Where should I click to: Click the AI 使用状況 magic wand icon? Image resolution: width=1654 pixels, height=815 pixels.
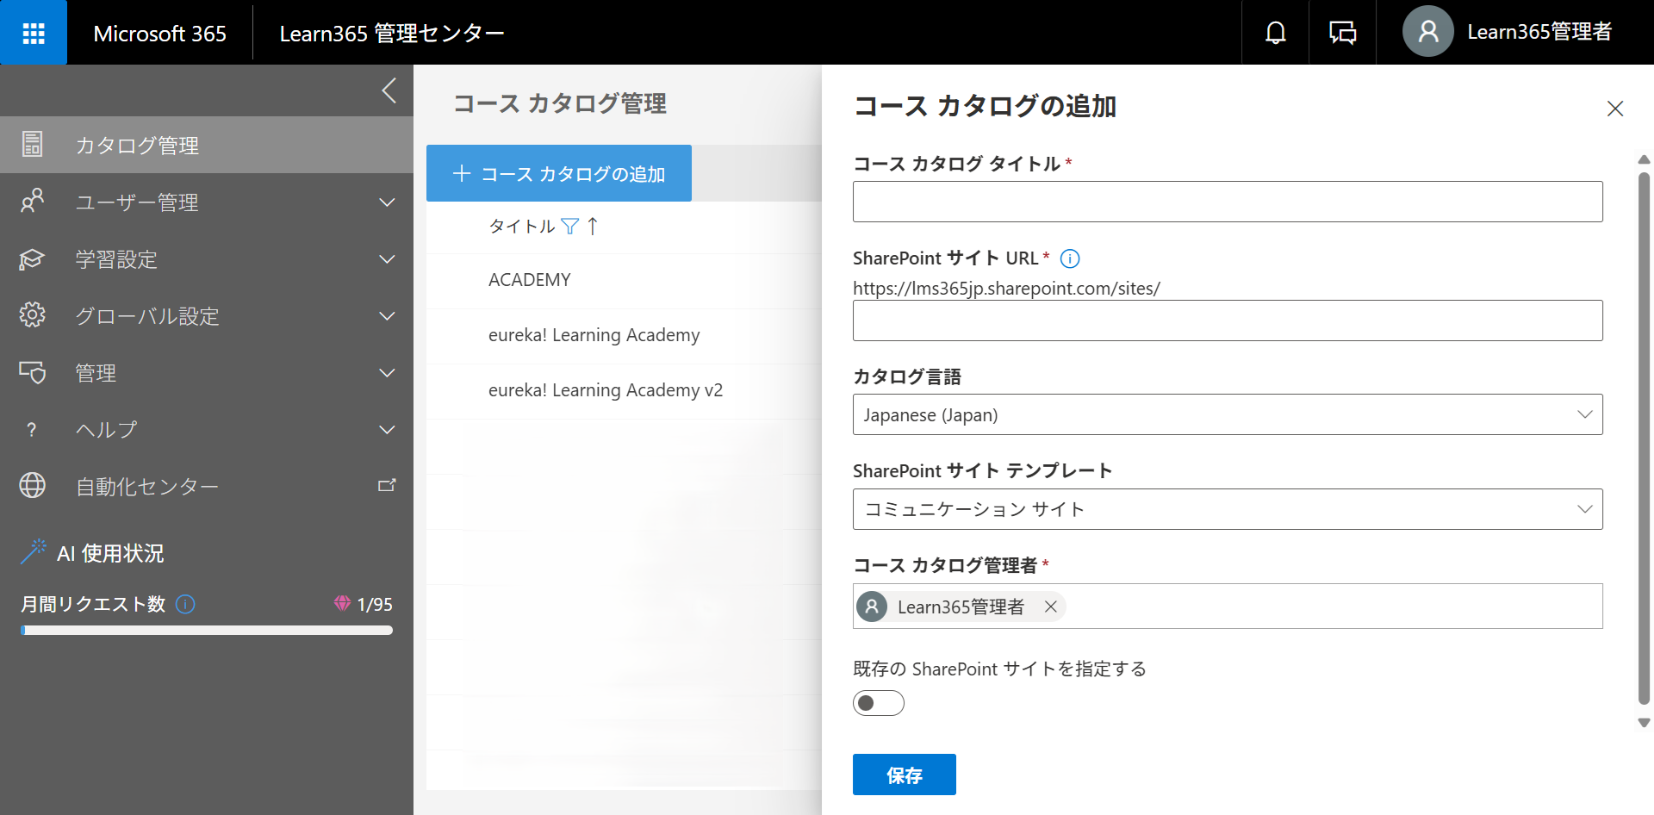[34, 552]
